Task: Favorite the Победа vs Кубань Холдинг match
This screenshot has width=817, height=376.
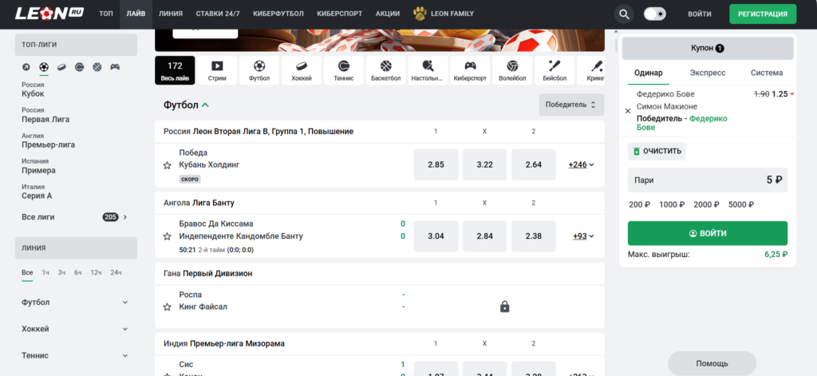Action: pos(167,165)
